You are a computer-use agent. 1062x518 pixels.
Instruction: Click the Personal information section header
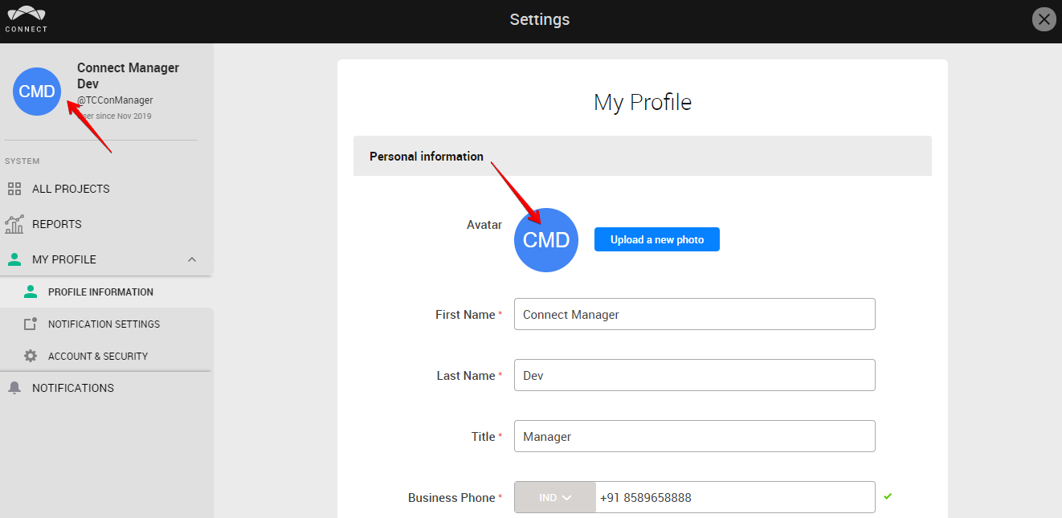[643, 156]
